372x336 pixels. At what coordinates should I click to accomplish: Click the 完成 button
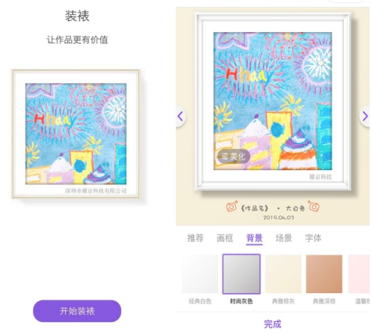coord(273,324)
